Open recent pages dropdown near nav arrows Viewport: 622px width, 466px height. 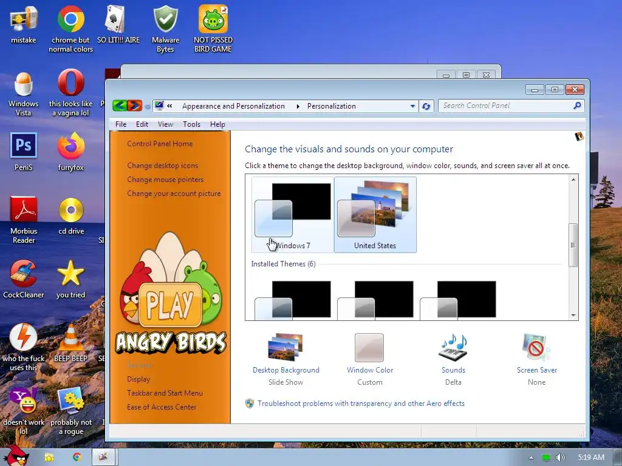148,107
